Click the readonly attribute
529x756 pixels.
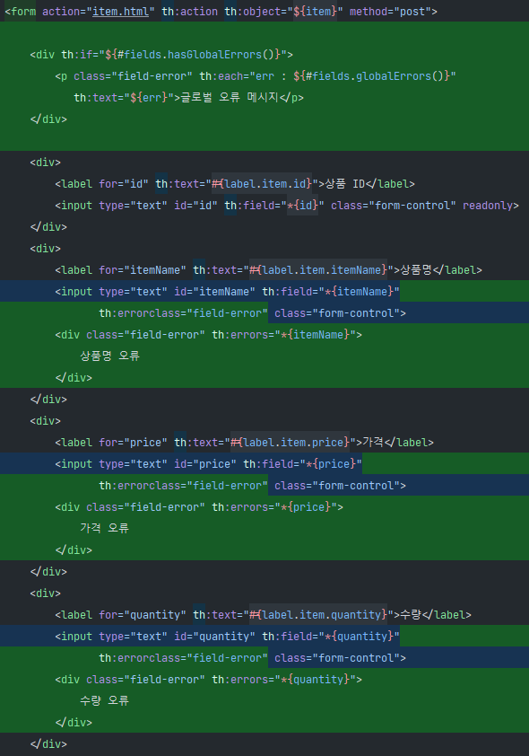(x=488, y=206)
